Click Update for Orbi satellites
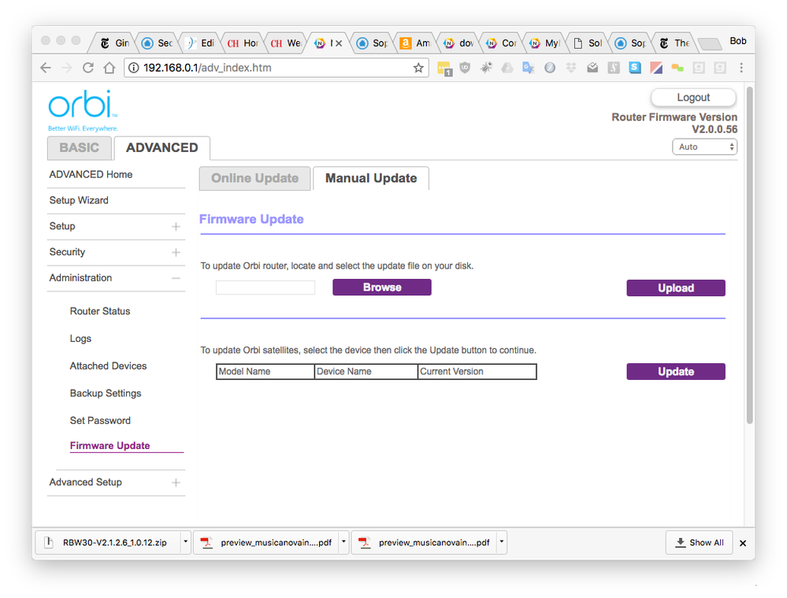 pos(676,372)
